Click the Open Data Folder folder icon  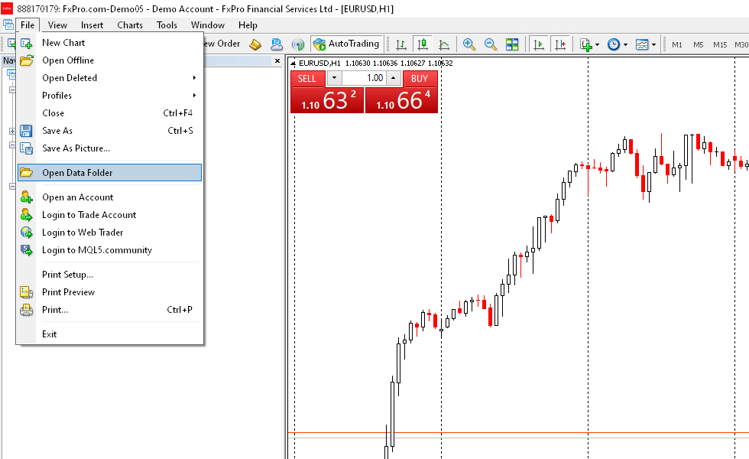coord(26,173)
